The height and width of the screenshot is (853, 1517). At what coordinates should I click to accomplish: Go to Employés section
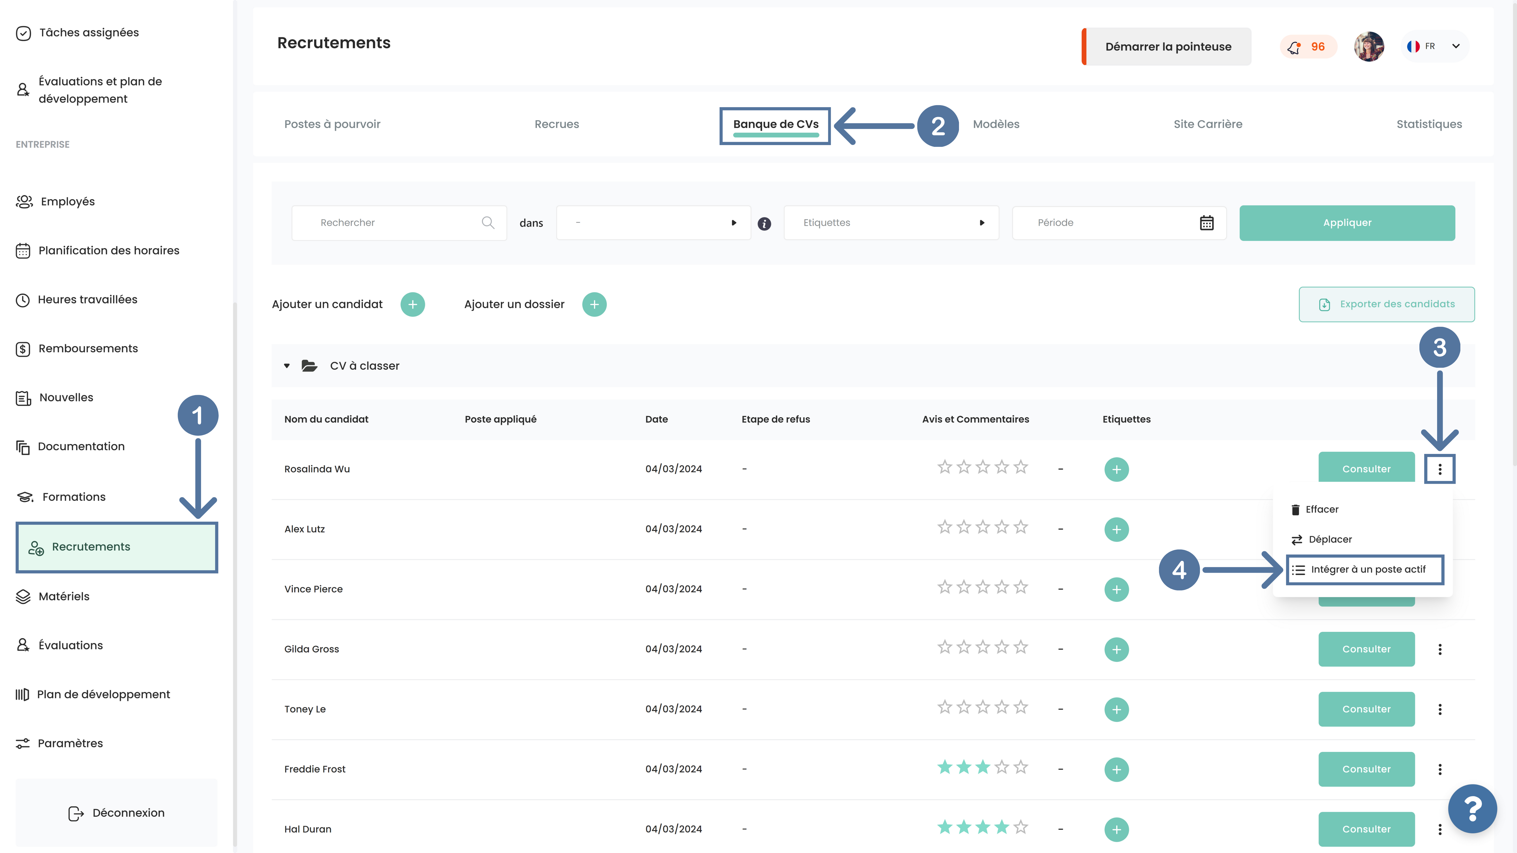(55, 201)
